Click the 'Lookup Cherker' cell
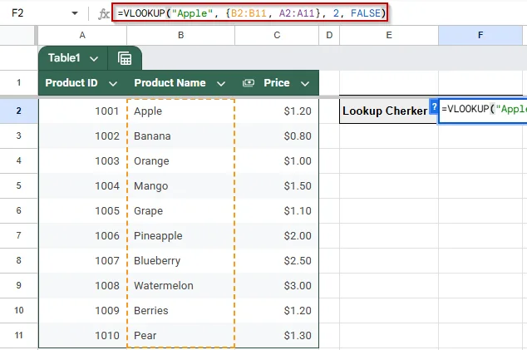 [389, 111]
